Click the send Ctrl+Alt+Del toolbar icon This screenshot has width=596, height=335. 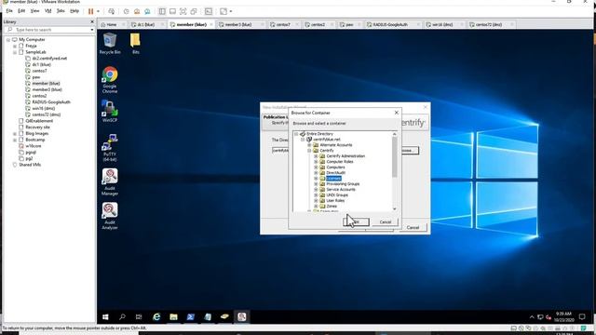click(111, 11)
